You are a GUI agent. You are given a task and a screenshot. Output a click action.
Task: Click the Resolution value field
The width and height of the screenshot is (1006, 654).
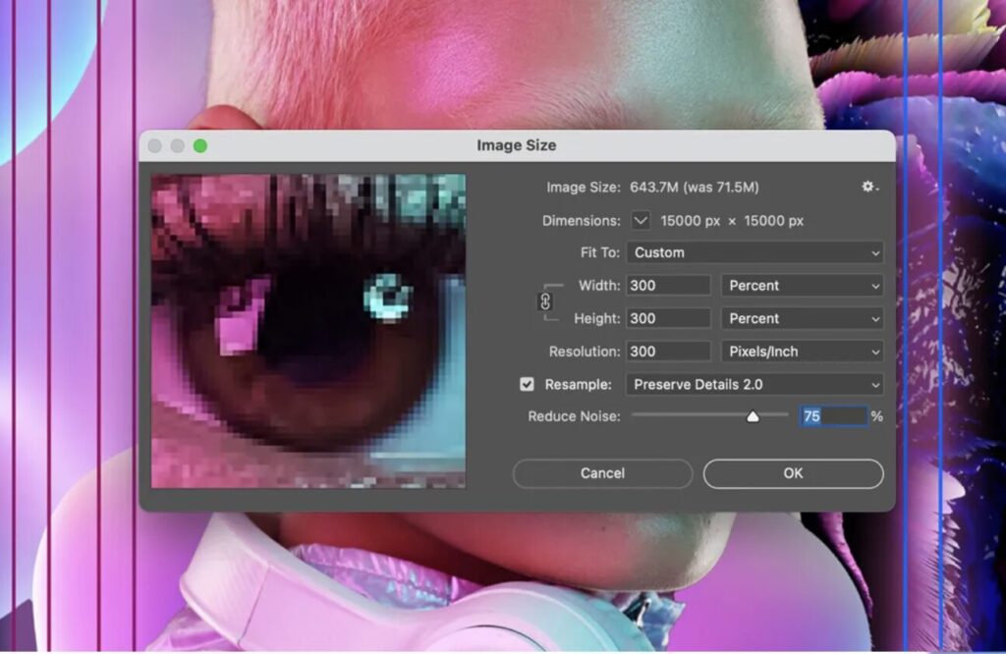pos(668,352)
